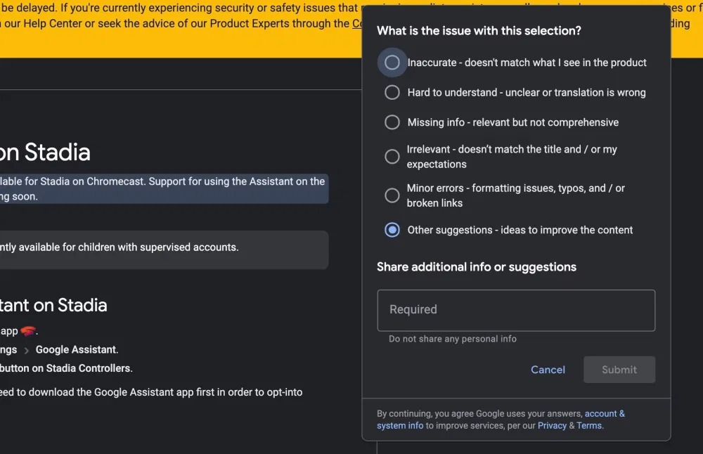Focus the Required additional info text field
703x454 pixels.
[516, 310]
